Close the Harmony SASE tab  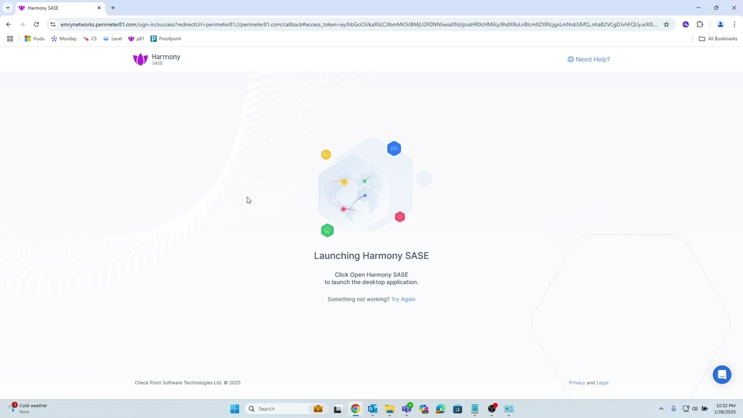tap(99, 8)
